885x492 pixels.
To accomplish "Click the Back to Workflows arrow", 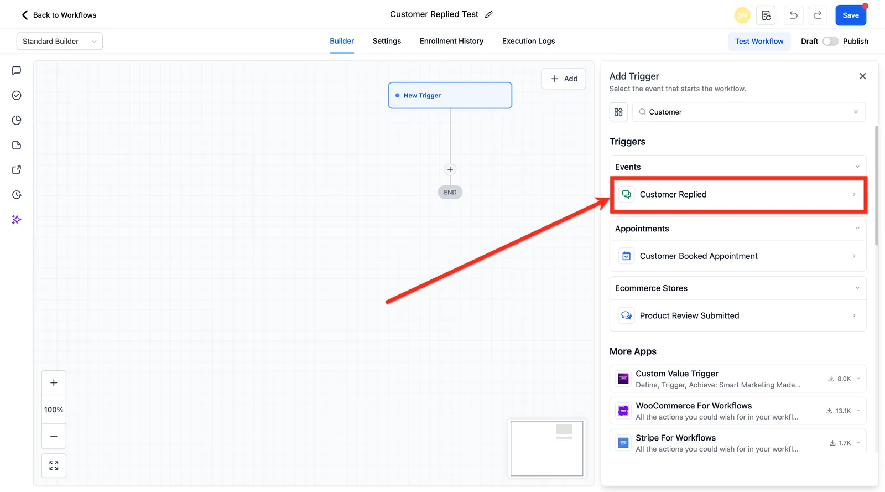I will pos(24,15).
